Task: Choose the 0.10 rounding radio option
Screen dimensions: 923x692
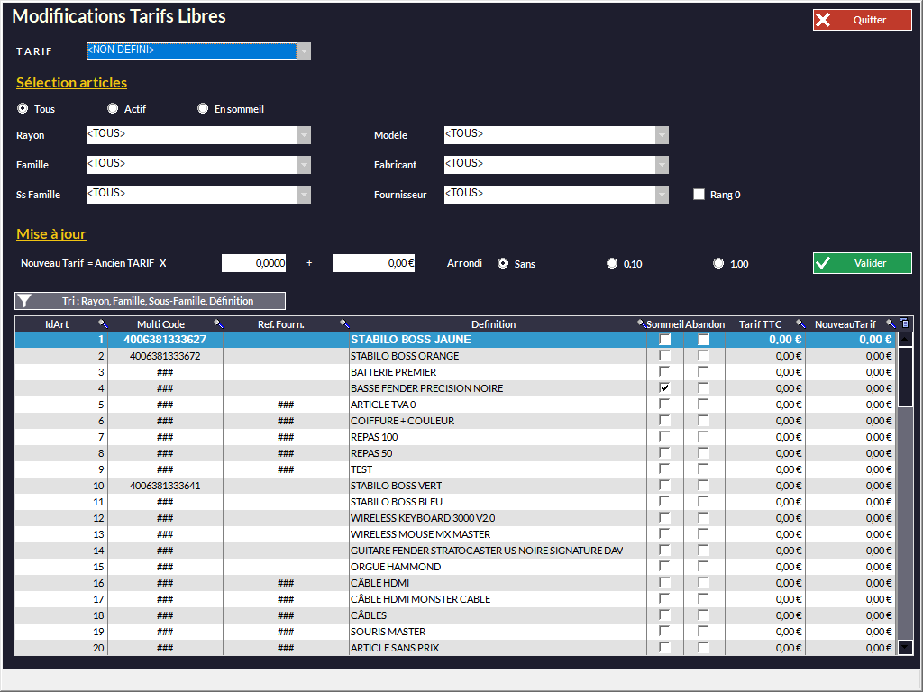Action: (x=613, y=264)
